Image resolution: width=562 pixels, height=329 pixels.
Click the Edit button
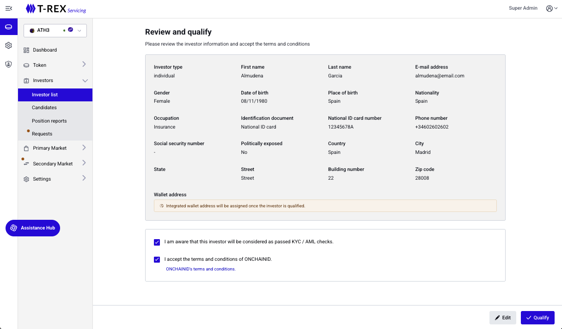pyautogui.click(x=503, y=317)
